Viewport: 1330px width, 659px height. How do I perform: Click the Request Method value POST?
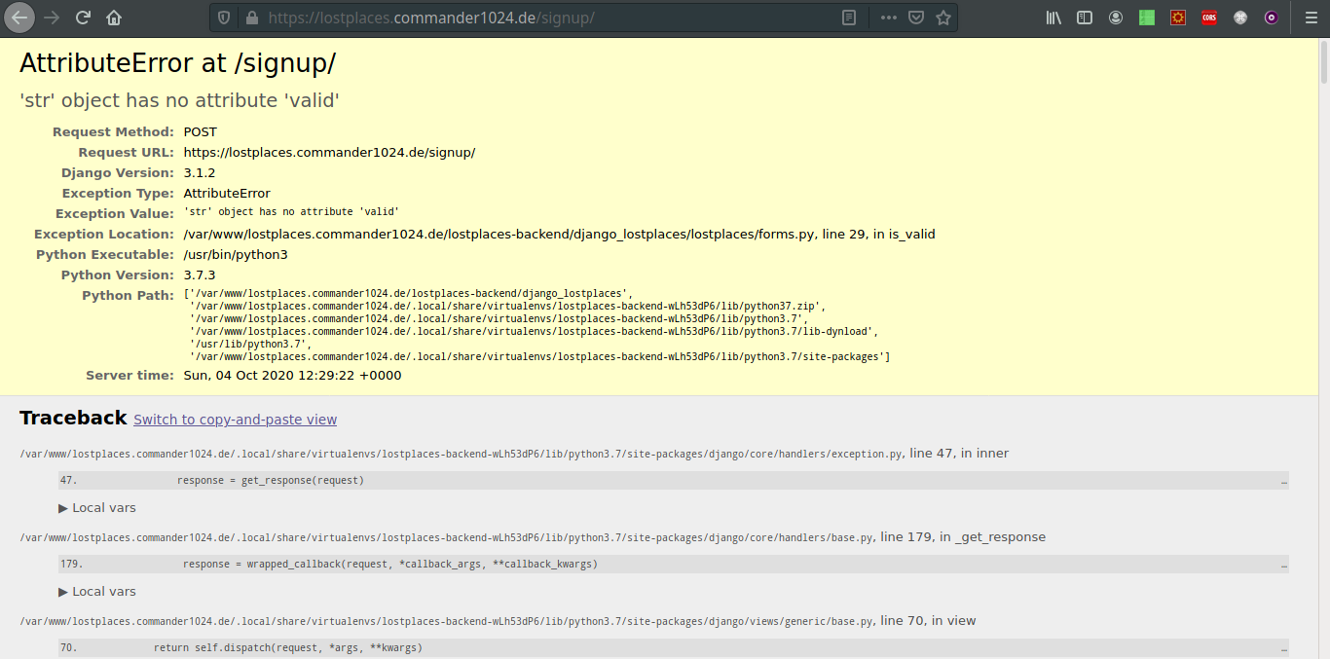tap(200, 132)
